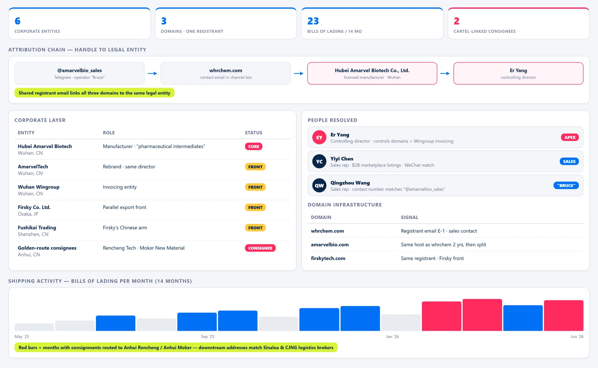Click the CONSIGNEE status badge

[260, 248]
